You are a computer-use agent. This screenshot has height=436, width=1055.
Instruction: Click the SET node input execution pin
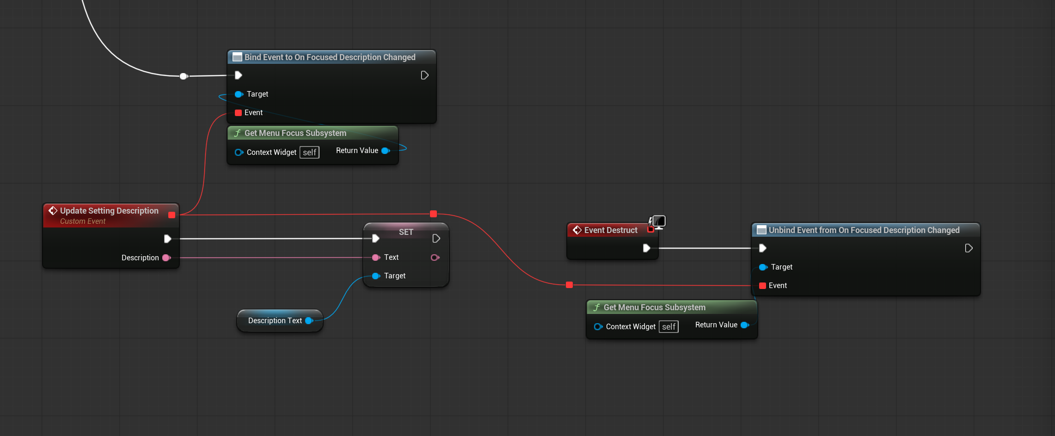click(x=376, y=239)
